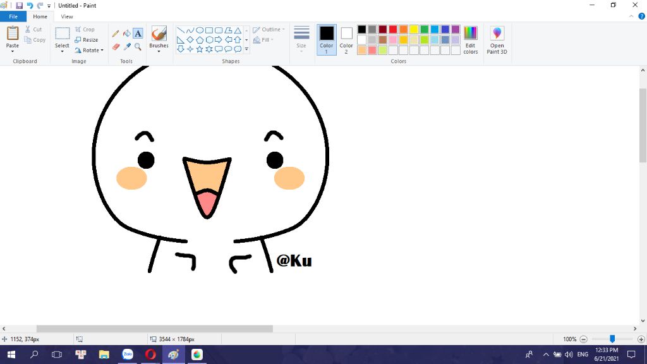Activate the Text tool
The image size is (647, 364).
pyautogui.click(x=138, y=33)
